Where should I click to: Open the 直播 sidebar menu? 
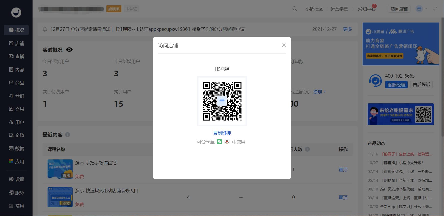(x=17, y=56)
